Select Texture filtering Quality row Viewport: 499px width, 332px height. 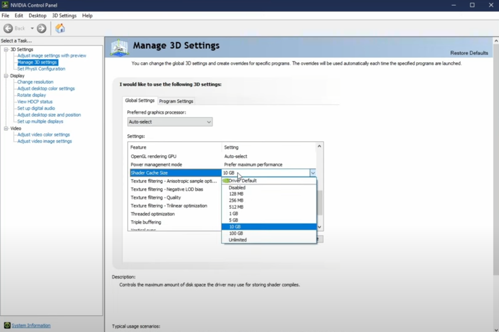point(175,197)
